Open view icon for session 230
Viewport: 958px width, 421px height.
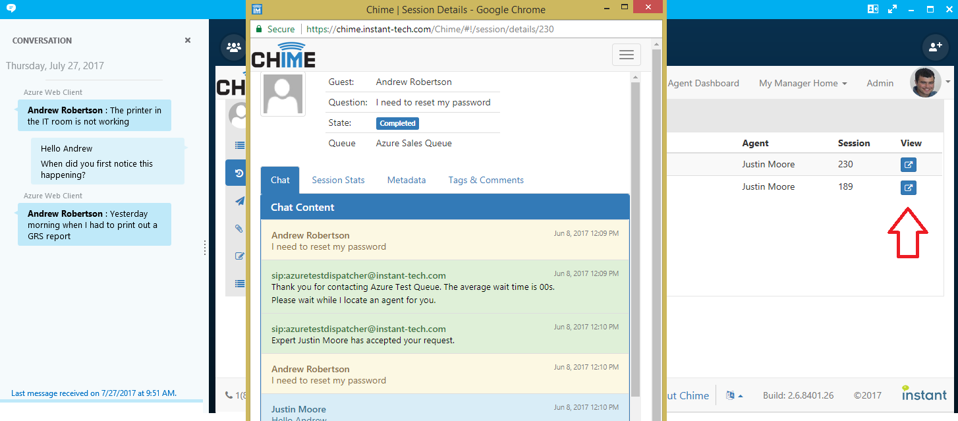pyautogui.click(x=908, y=165)
